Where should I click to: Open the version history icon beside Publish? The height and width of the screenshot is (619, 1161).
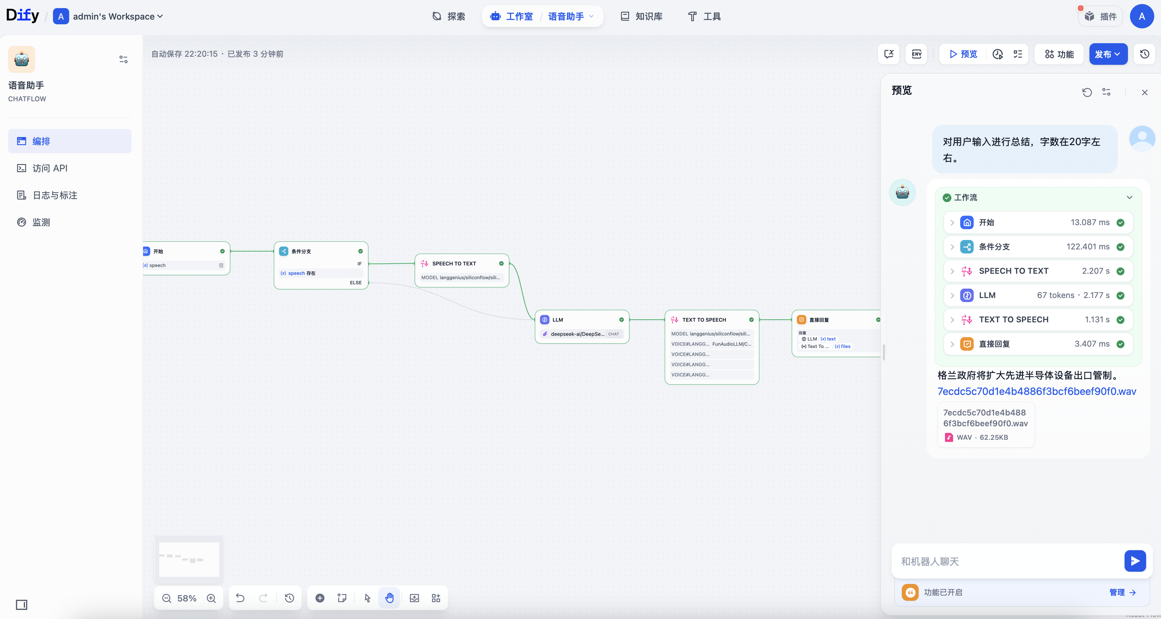(x=1144, y=54)
